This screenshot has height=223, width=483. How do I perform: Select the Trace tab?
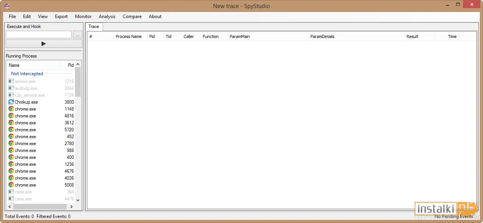click(x=94, y=26)
